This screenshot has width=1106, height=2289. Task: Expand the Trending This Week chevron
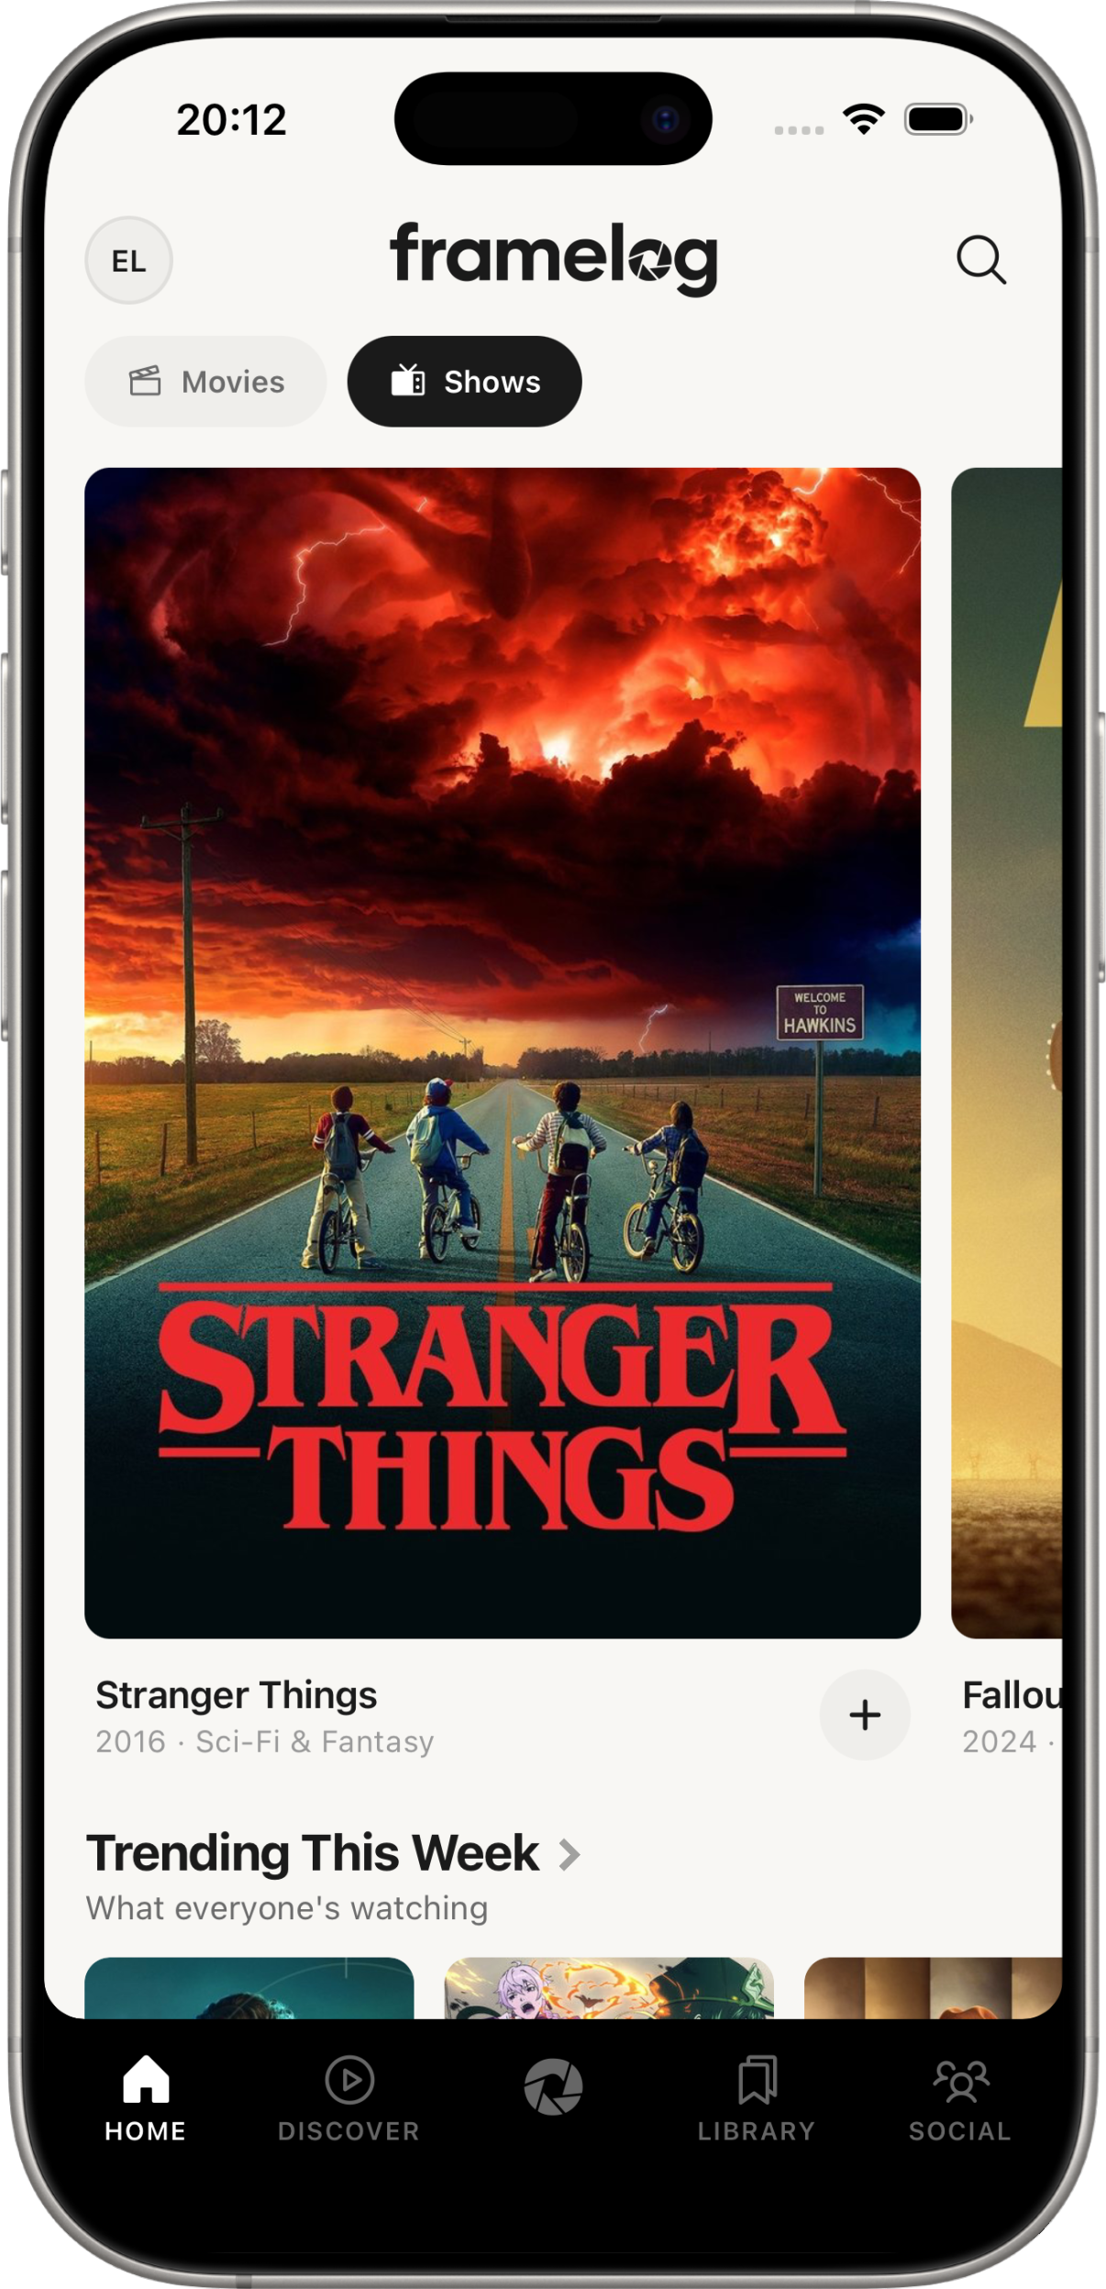[x=570, y=1854]
